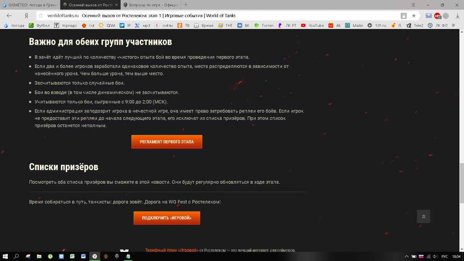
Task: Switch to the GISMETEO weather tab
Action: (30, 5)
